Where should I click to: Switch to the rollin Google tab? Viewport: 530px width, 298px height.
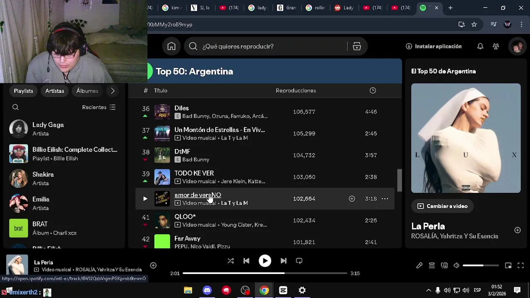[316, 8]
